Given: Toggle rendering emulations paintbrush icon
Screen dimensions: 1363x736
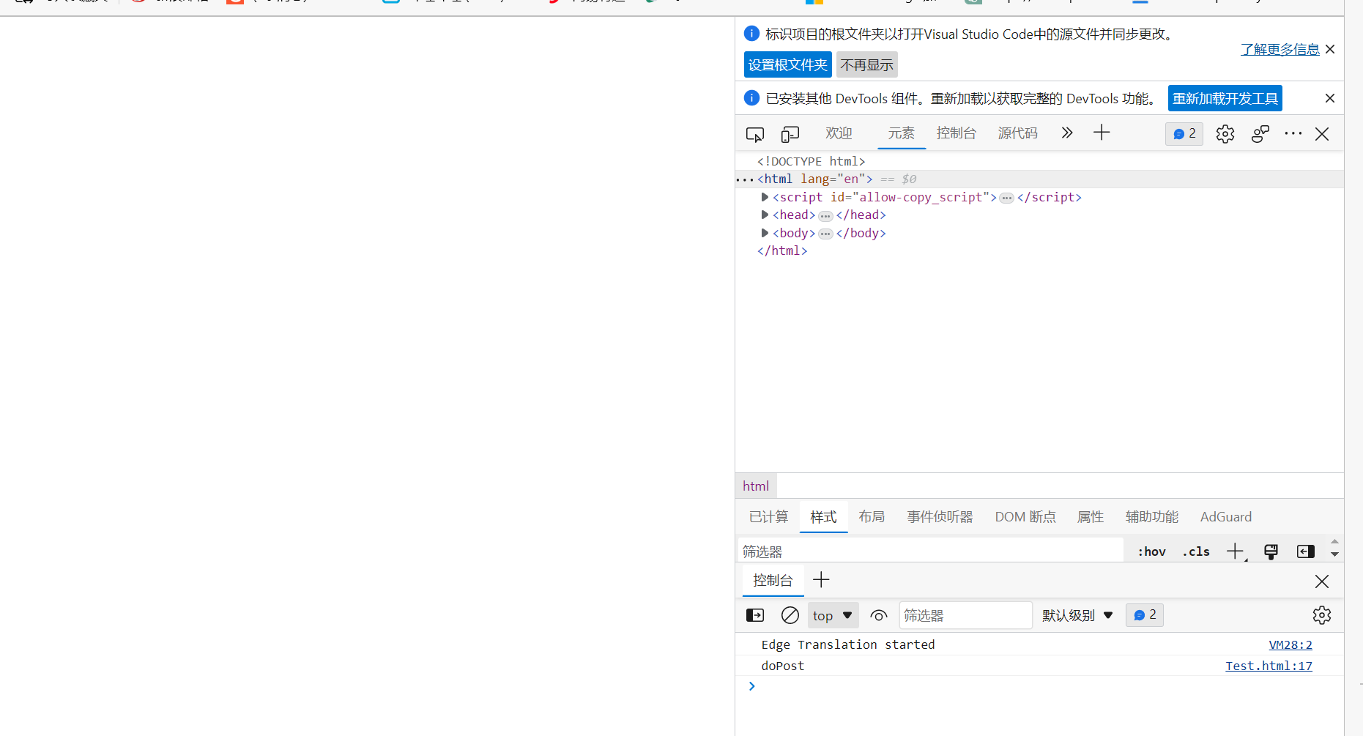Looking at the screenshot, I should [x=1271, y=551].
